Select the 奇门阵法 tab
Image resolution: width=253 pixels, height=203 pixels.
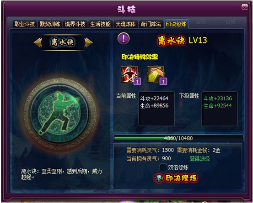click(x=151, y=24)
